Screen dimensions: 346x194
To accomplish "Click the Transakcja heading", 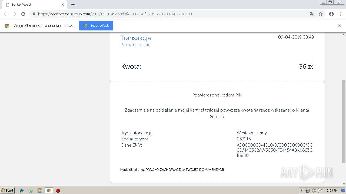I will click(135, 38).
